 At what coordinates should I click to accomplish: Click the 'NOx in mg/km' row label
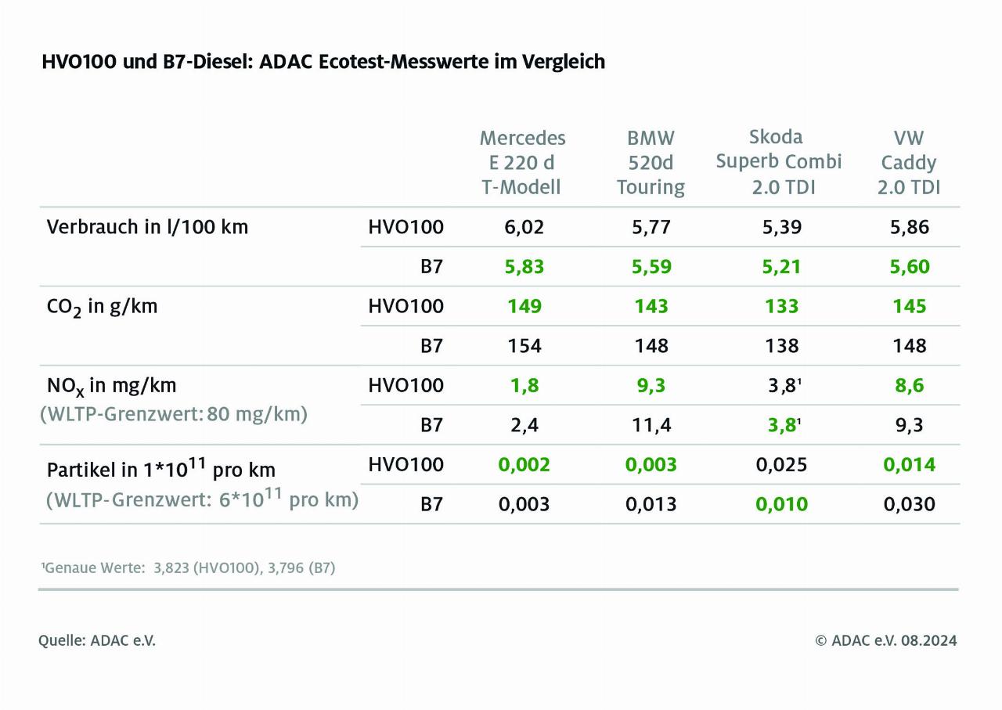(111, 385)
